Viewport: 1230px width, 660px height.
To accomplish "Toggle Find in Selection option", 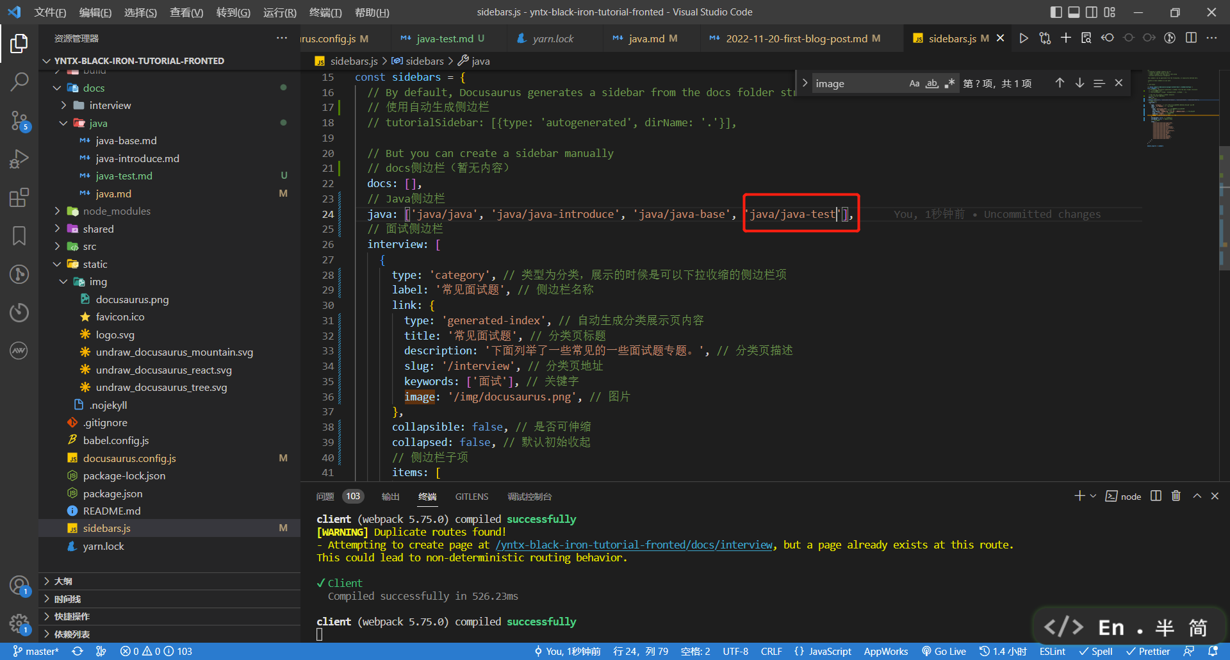I will [x=1099, y=83].
